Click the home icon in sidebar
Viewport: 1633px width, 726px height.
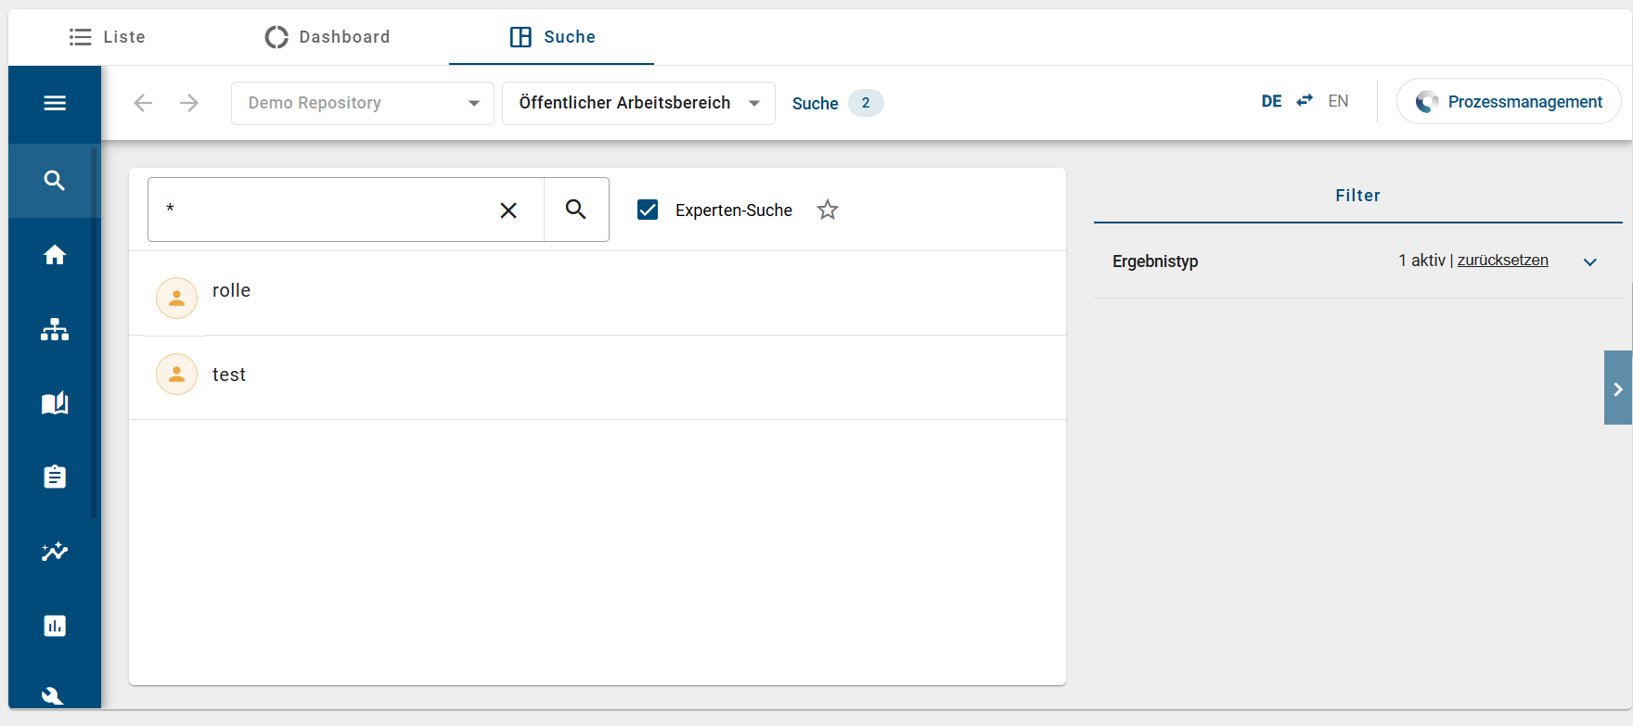(x=55, y=255)
